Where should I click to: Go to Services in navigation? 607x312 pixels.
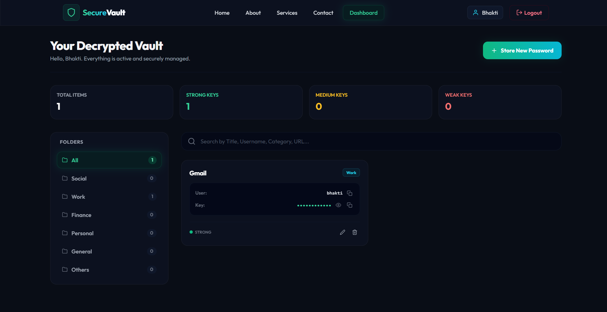[x=287, y=13]
